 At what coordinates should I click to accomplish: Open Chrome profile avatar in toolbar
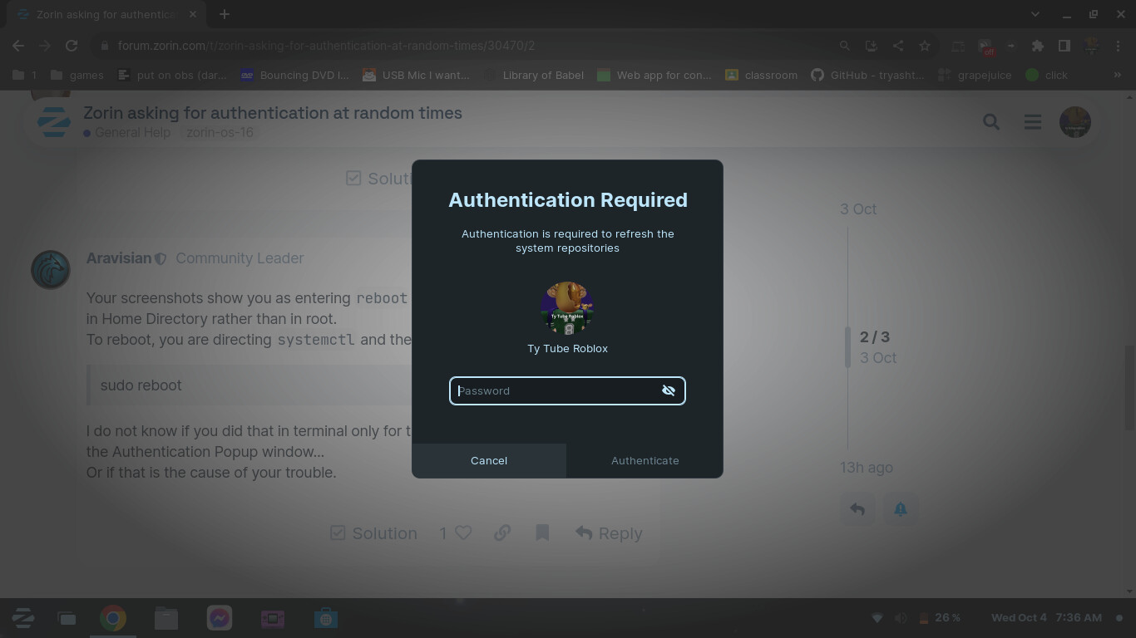(1091, 46)
